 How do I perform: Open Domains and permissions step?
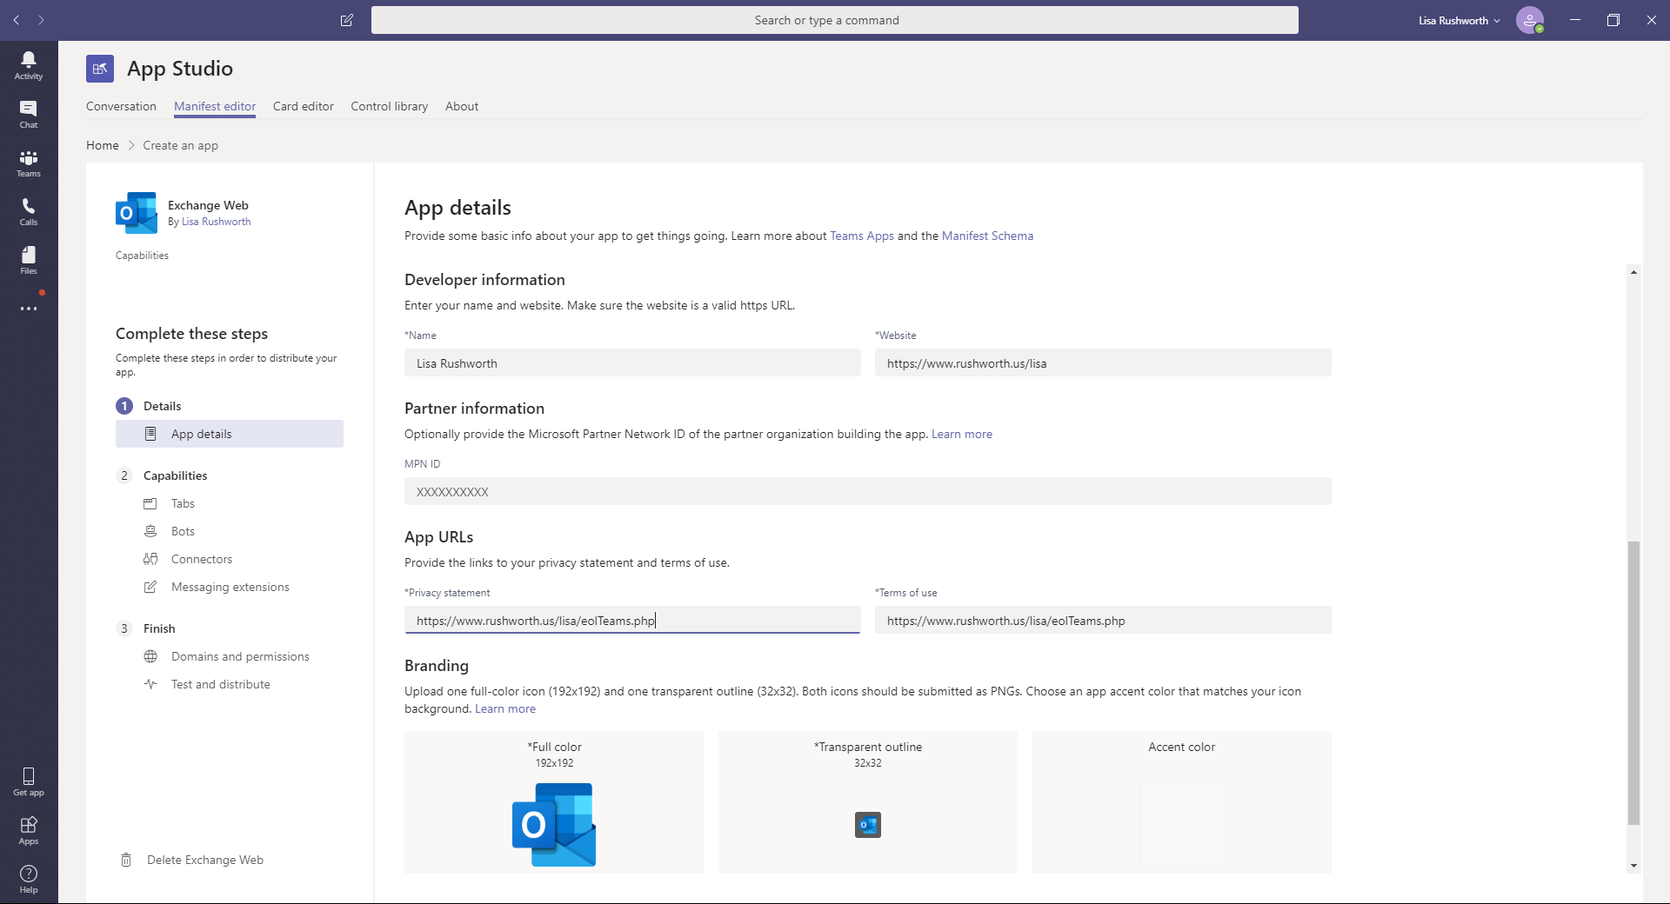240,656
